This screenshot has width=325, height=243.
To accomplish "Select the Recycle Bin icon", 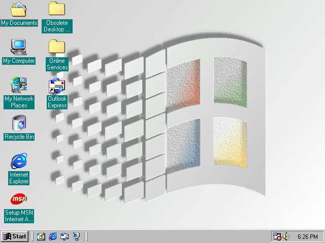I will tap(19, 123).
